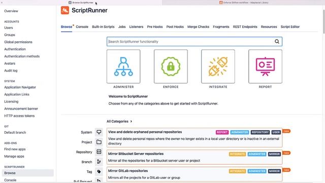Viewport: 325px width, 183px height.
Task: Open Mirror GitLab repositories script
Action: point(128,171)
